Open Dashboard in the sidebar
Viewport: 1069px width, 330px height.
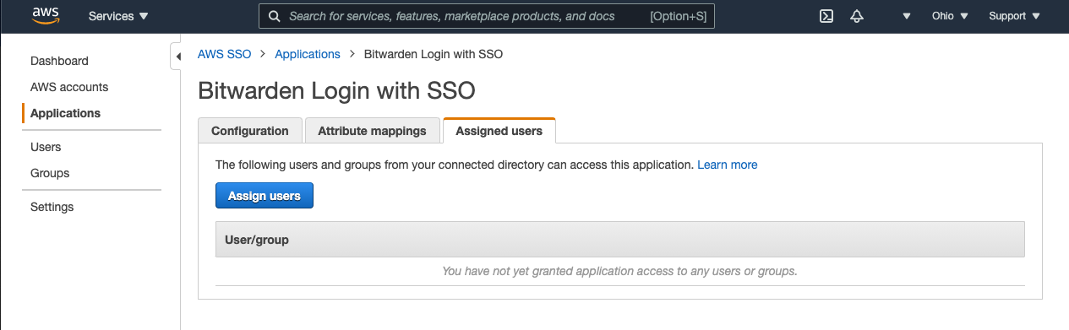59,61
